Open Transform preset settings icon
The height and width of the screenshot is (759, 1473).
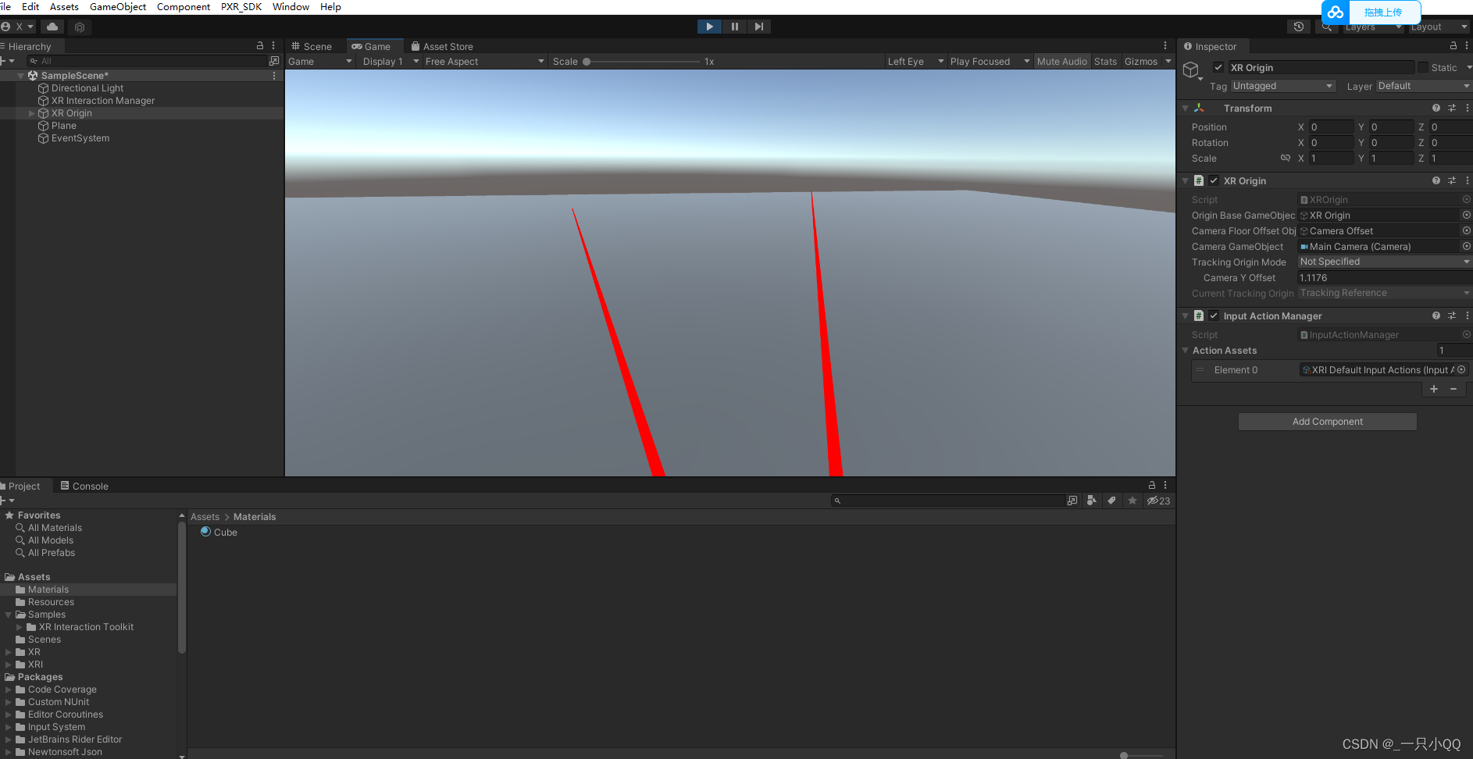click(1452, 109)
